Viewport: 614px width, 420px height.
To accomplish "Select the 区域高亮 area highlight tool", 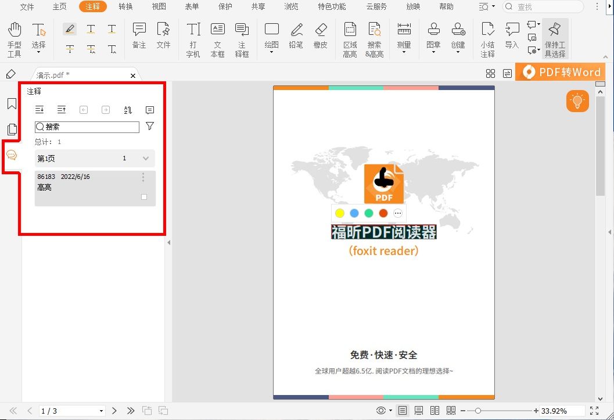I will tap(350, 38).
